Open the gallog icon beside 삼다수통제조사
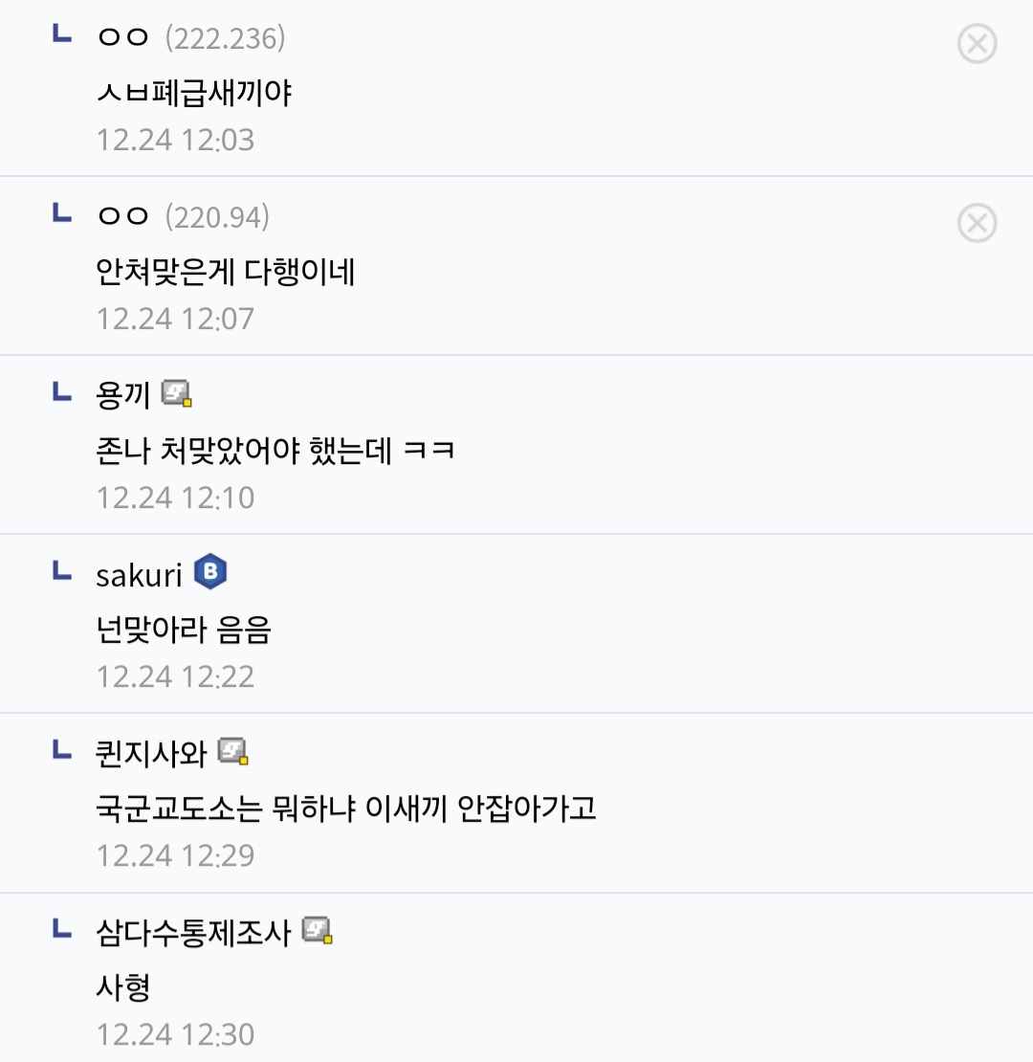This screenshot has height=1062, width=1033. (317, 931)
